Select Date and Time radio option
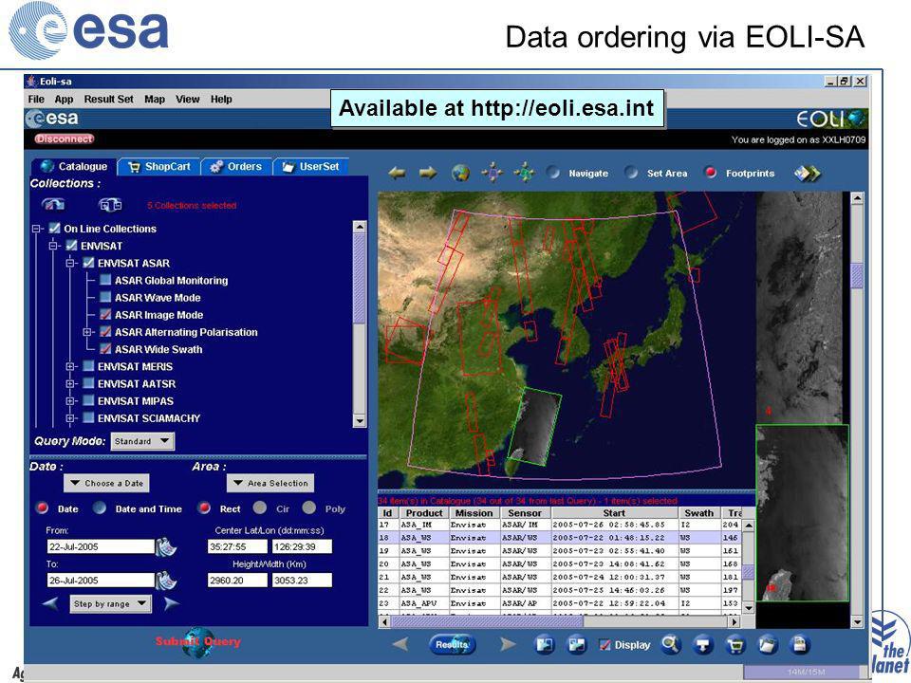The height and width of the screenshot is (683, 911). [x=100, y=508]
